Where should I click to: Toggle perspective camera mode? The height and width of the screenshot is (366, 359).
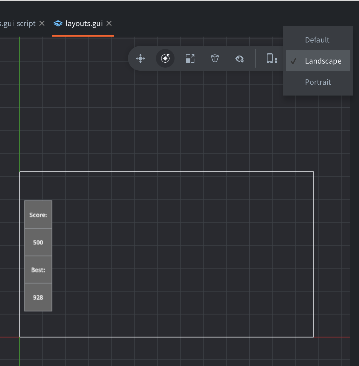(x=215, y=58)
